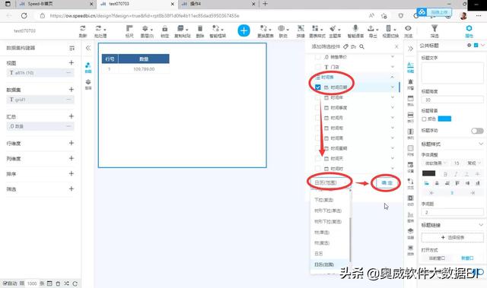Click the 选择报表 button

(x=452, y=238)
